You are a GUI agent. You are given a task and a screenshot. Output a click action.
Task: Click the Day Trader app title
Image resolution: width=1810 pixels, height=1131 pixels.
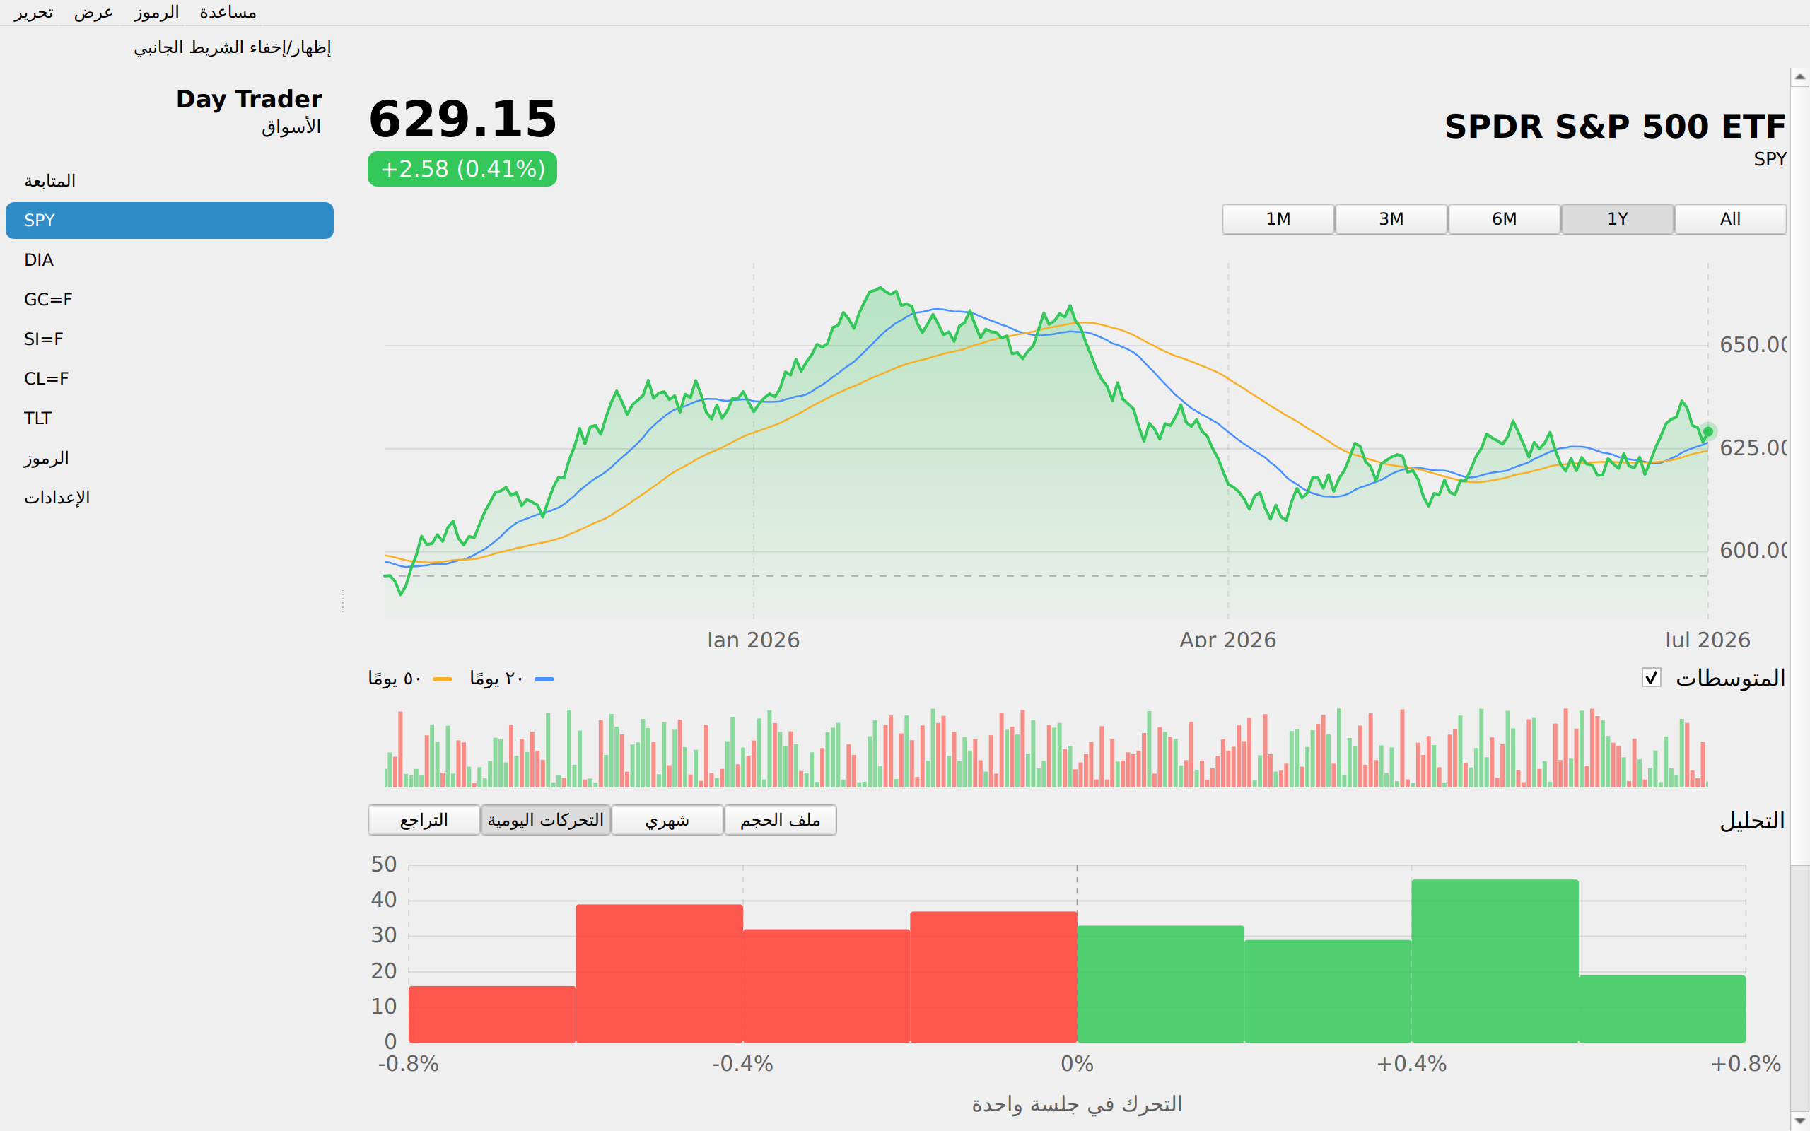[249, 100]
